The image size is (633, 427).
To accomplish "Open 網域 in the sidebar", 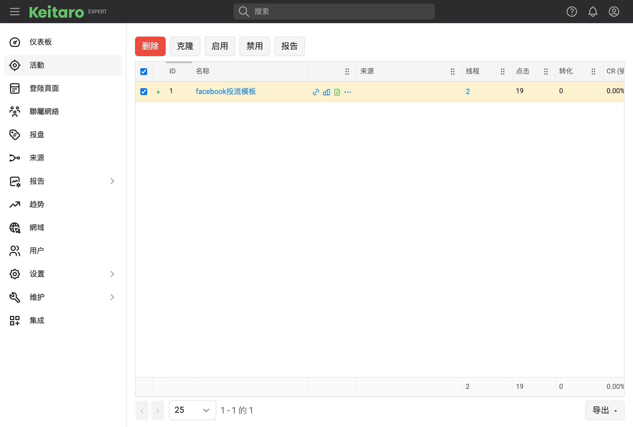I will click(x=63, y=228).
